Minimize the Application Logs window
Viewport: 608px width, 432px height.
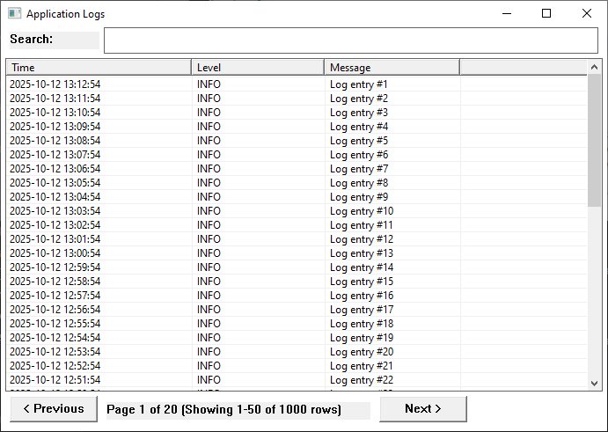[x=507, y=13]
